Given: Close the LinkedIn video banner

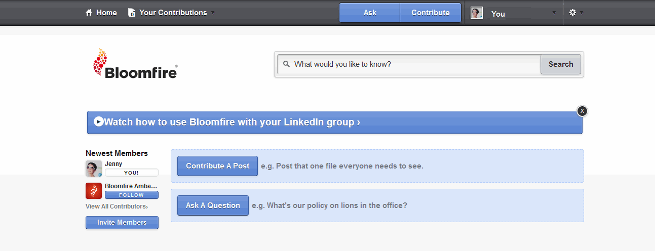Looking at the screenshot, I should (x=582, y=111).
